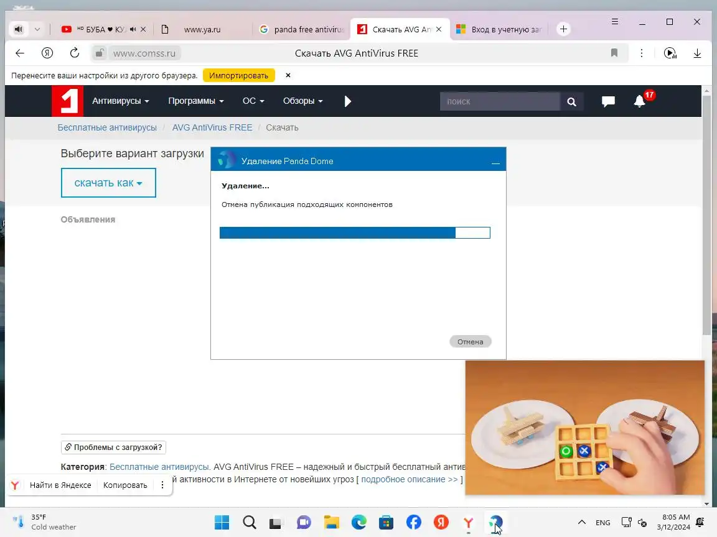Minimize the Удаление Panda Dome dialog
The image size is (717, 537).
[495, 162]
